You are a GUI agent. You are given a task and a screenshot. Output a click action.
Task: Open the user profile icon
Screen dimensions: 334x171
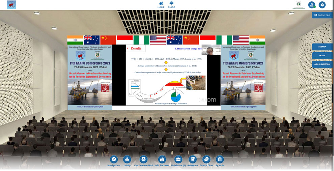[x=312, y=5]
